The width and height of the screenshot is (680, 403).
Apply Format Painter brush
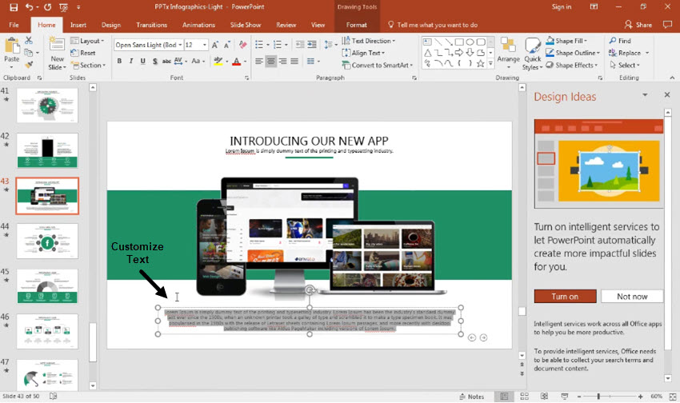(x=29, y=65)
